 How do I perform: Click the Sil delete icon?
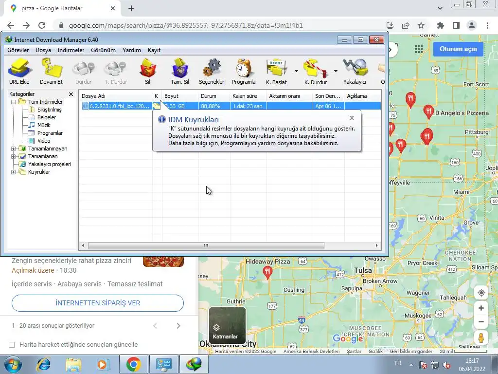tap(148, 72)
